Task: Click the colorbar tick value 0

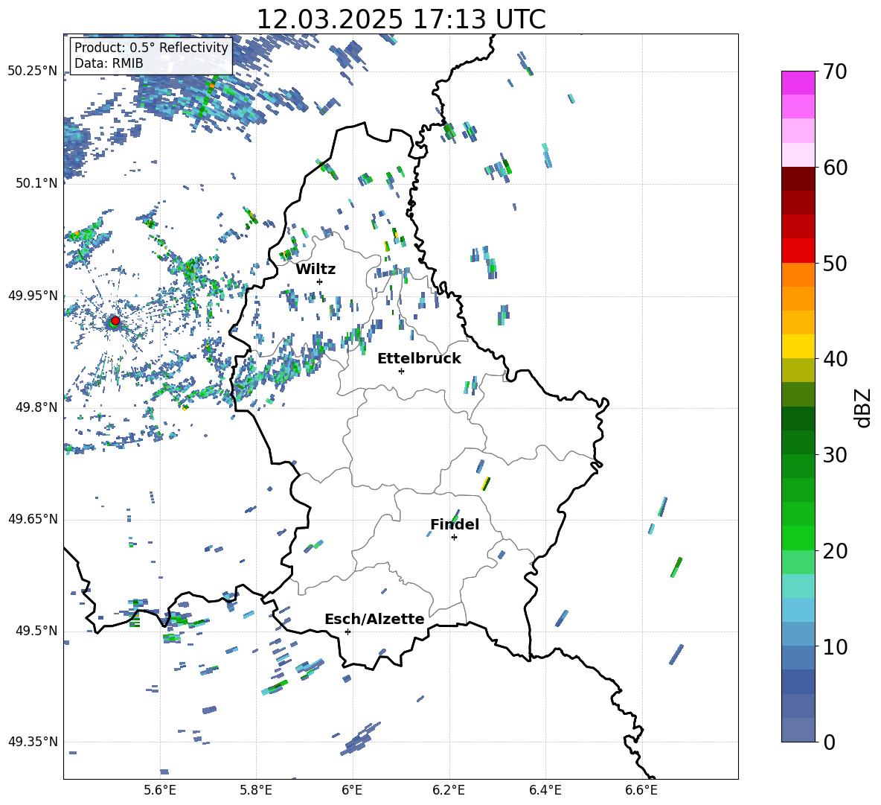Action: [829, 742]
